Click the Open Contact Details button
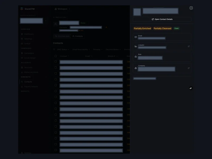212x159 pixels. tap(162, 19)
